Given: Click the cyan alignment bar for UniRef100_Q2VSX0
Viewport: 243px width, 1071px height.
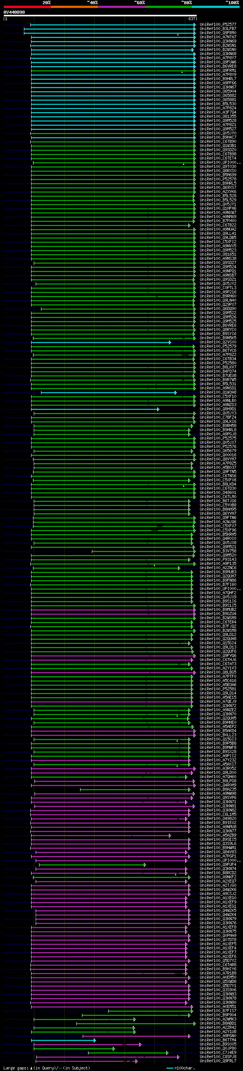Looking at the screenshot, I should (x=101, y=343).
